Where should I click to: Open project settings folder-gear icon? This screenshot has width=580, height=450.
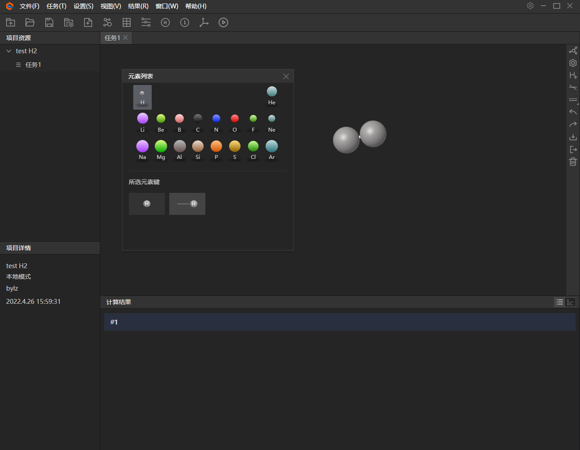pyautogui.click(x=69, y=22)
